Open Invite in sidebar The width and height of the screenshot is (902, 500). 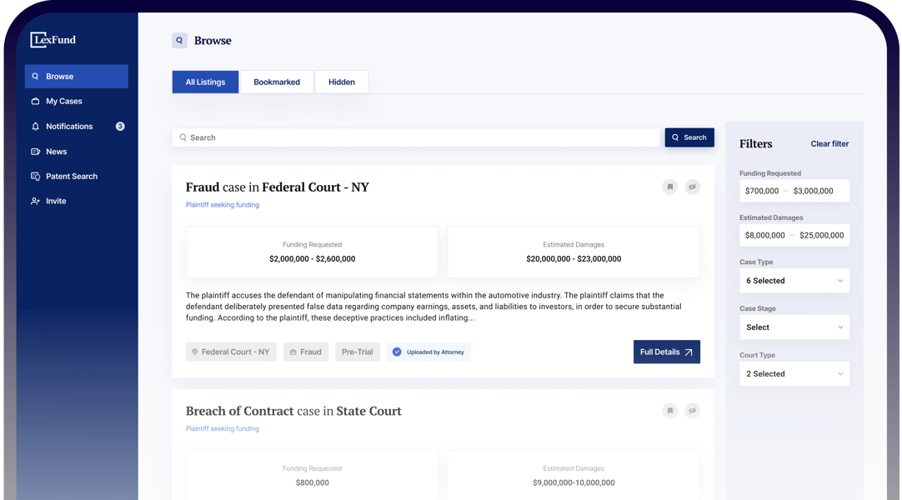[56, 202]
